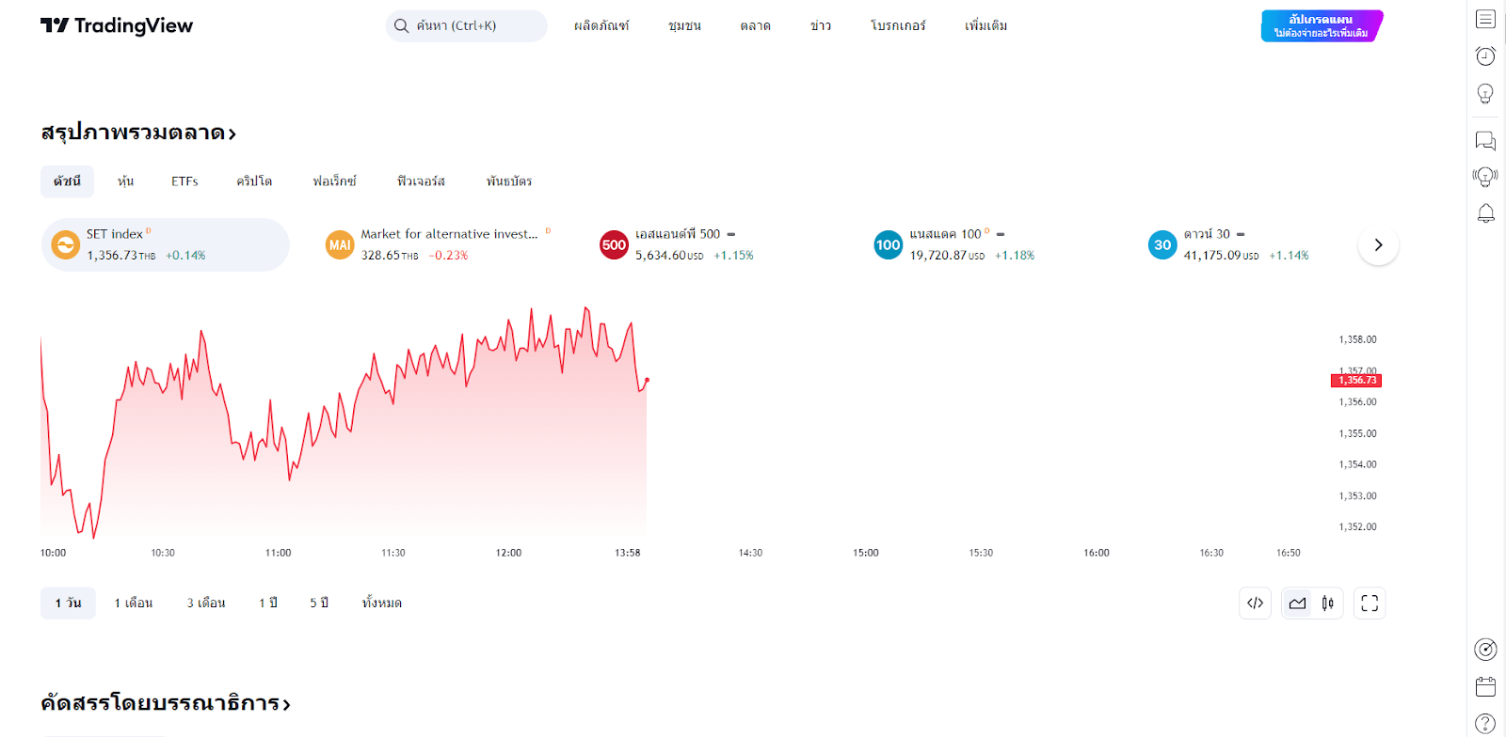Select the 1 เดือน time range
The width and height of the screenshot is (1506, 737).
tap(134, 604)
